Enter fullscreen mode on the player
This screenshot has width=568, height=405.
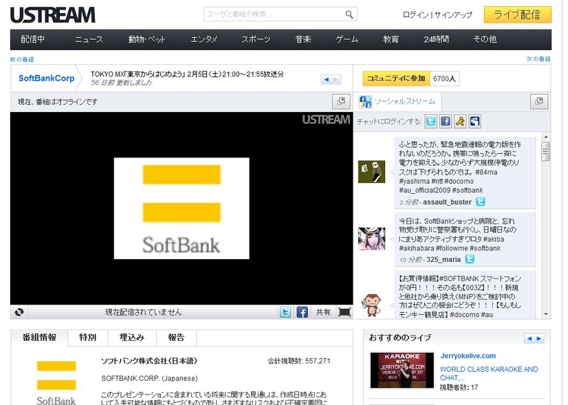click(345, 312)
